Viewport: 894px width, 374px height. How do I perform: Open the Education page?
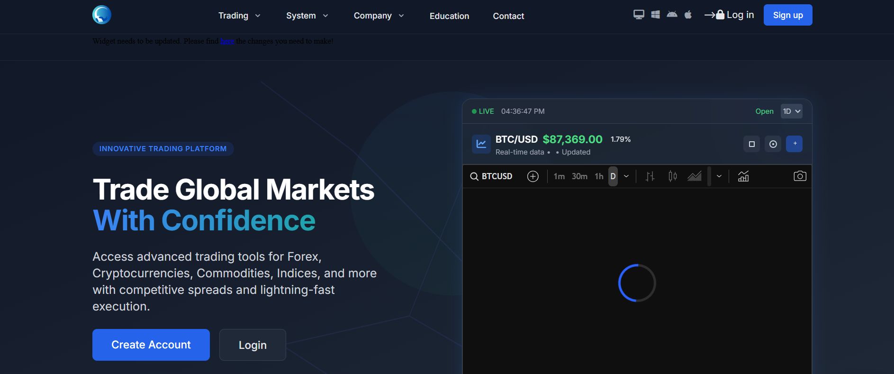pos(449,16)
